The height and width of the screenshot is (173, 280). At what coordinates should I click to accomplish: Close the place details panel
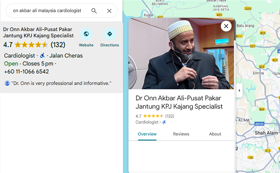226,26
